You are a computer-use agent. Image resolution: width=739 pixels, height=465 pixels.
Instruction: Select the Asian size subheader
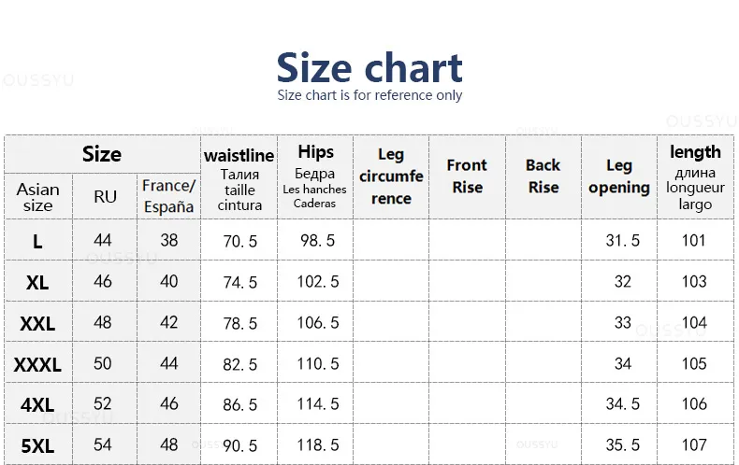38,197
